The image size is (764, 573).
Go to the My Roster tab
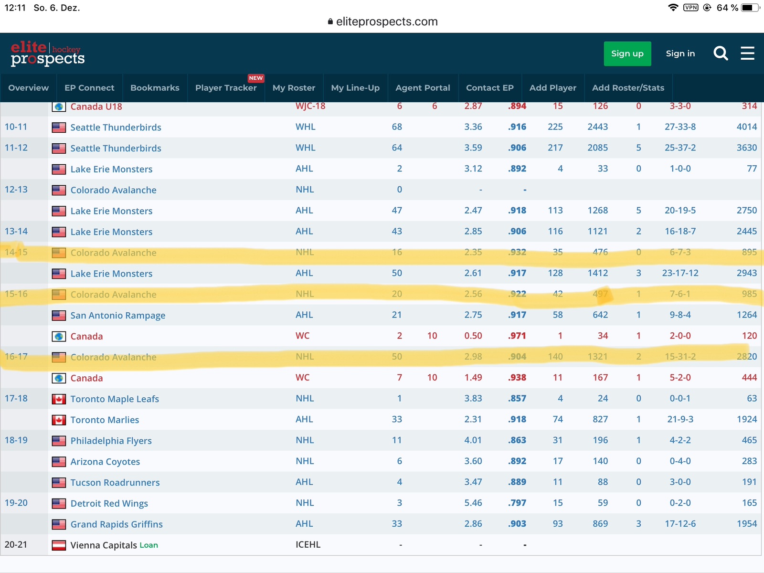click(x=294, y=88)
